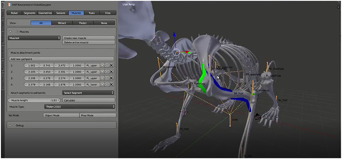This screenshot has width=342, height=159.
Task: Remove pathpoint 4 using X icon
Action: [111, 85]
